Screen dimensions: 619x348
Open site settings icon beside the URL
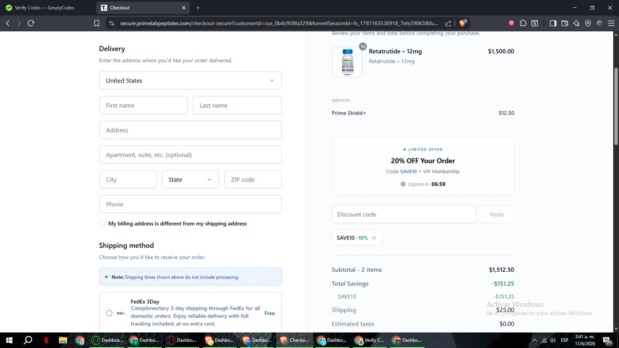coord(111,24)
